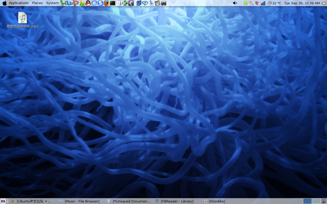Launch the green buddy messenger icon
The image size is (327, 204).
pos(82,3)
